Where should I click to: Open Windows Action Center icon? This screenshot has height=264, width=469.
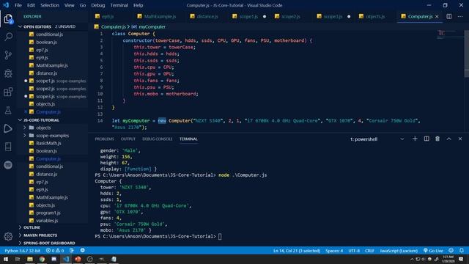pyautogui.click(x=461, y=259)
